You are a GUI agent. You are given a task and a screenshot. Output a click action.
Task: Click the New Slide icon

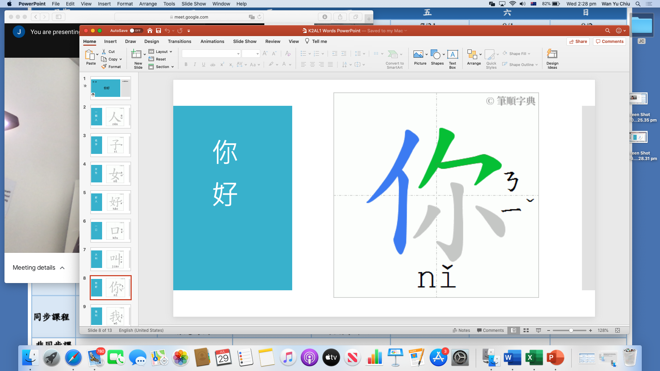point(136,55)
